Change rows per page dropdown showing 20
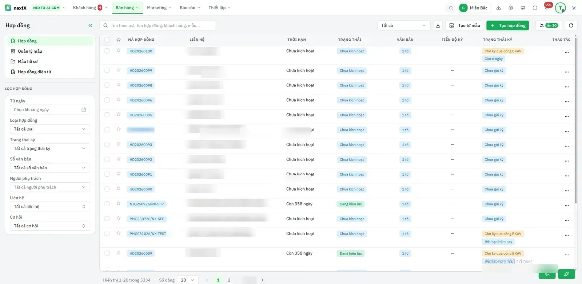 pos(188,280)
